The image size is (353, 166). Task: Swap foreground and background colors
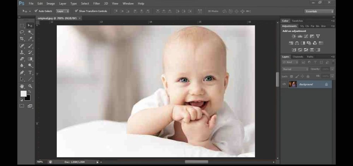click(x=30, y=92)
